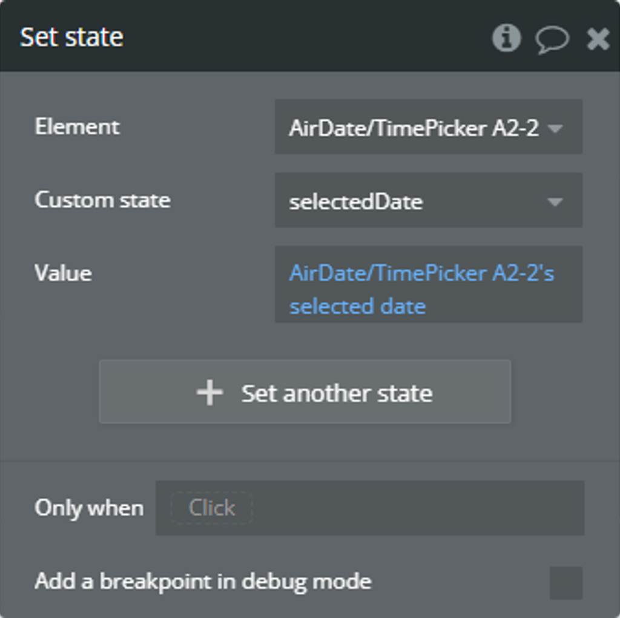The width and height of the screenshot is (620, 618).
Task: Click the "Set state" panel title
Action: (x=72, y=38)
